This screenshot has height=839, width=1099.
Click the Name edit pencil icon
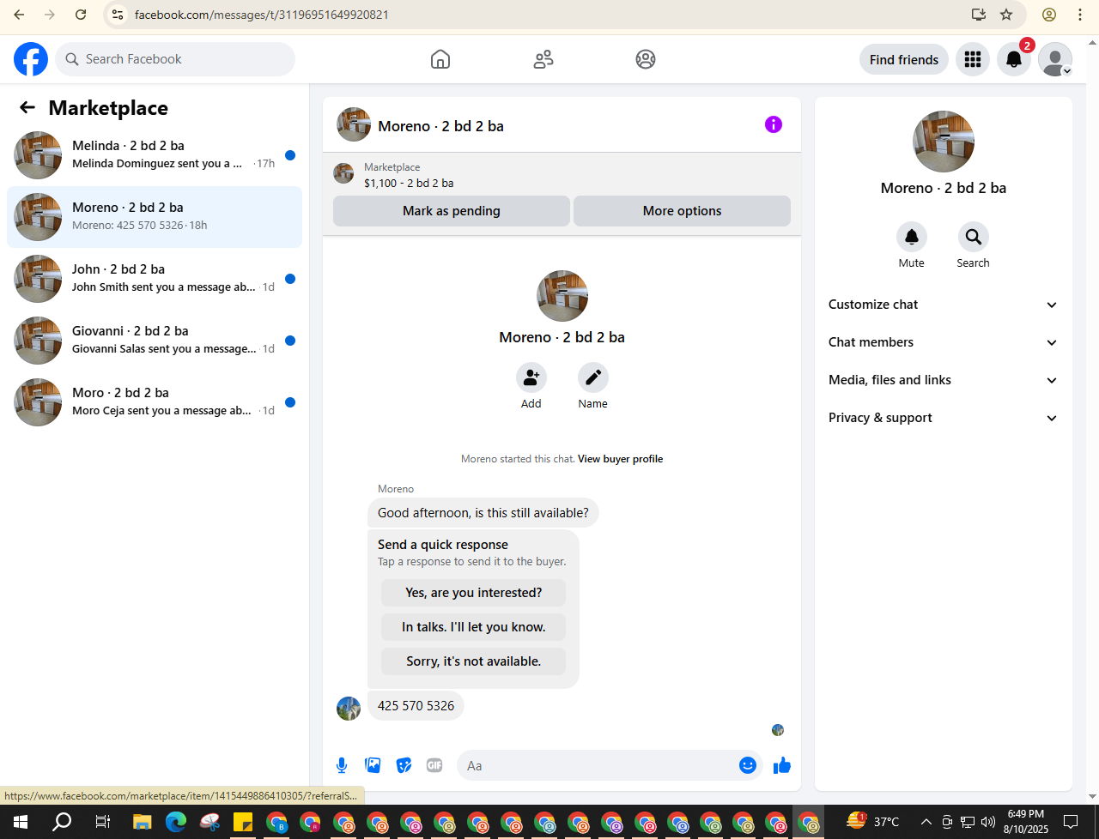pyautogui.click(x=593, y=377)
